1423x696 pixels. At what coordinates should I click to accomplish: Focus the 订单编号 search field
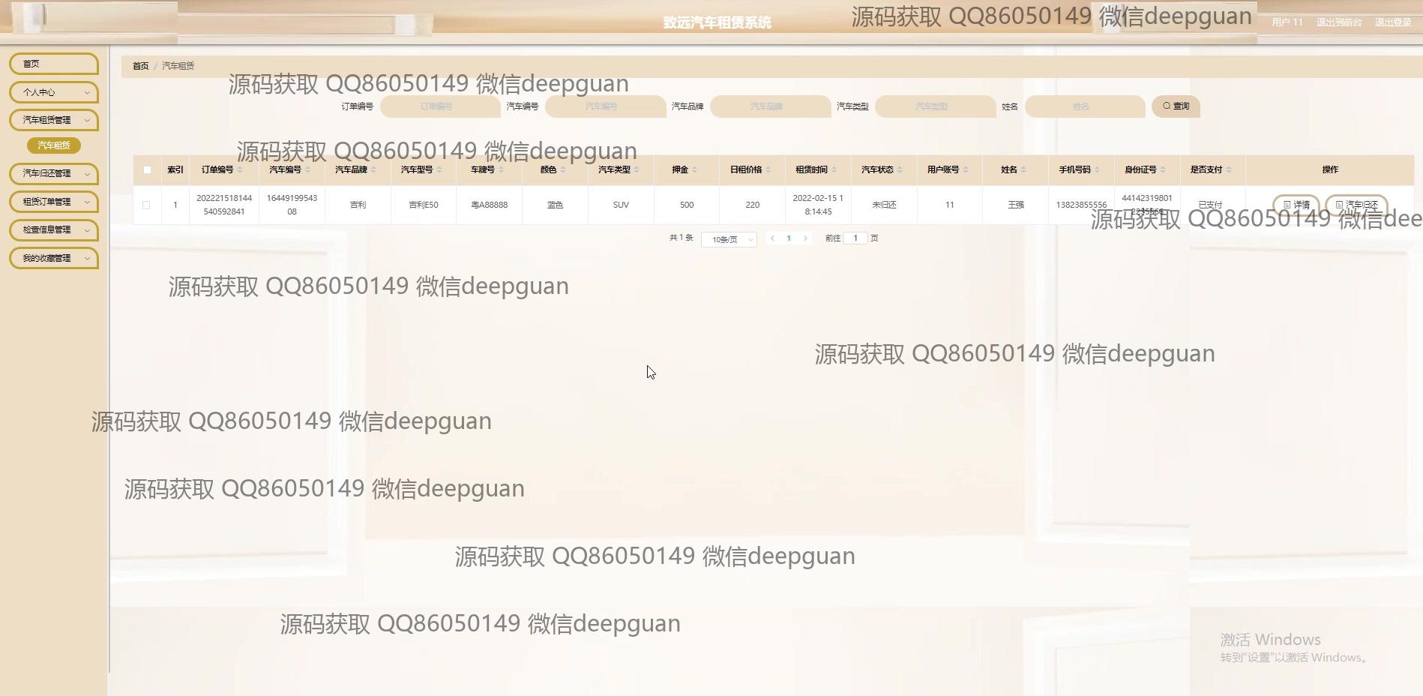(440, 106)
